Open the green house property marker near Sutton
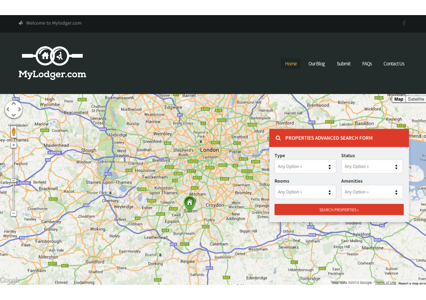This screenshot has height=300, width=426. (x=190, y=203)
